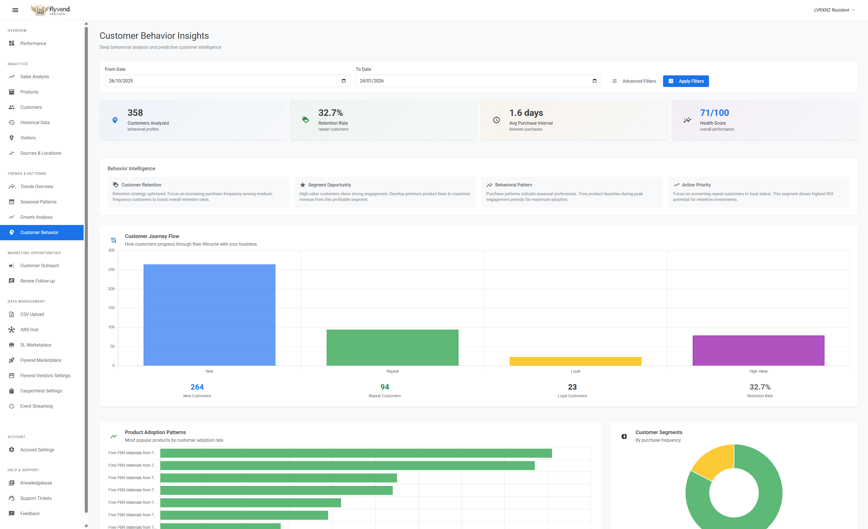Open the To Date calendar picker
Image resolution: width=868 pixels, height=529 pixels.
pos(594,81)
